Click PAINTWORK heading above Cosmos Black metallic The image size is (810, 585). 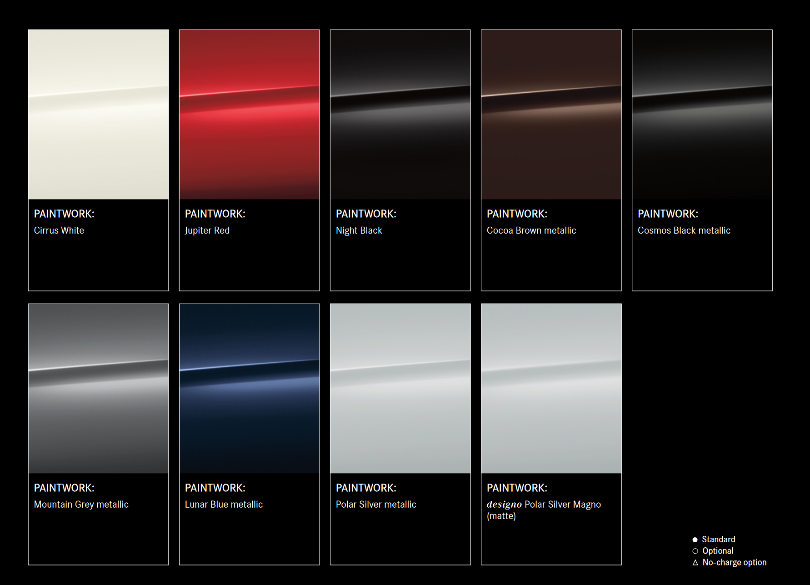pos(668,214)
